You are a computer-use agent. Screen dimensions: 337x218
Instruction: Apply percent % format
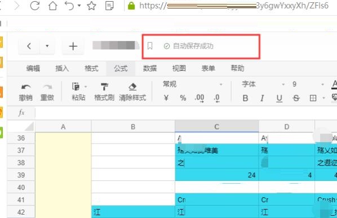[183, 99]
